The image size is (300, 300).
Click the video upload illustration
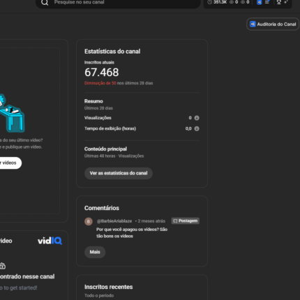(x=12, y=113)
